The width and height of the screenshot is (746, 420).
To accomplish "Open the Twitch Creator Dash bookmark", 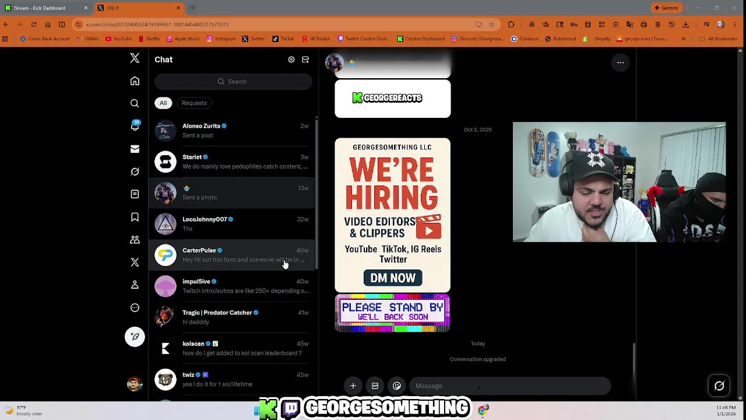I will click(x=364, y=39).
